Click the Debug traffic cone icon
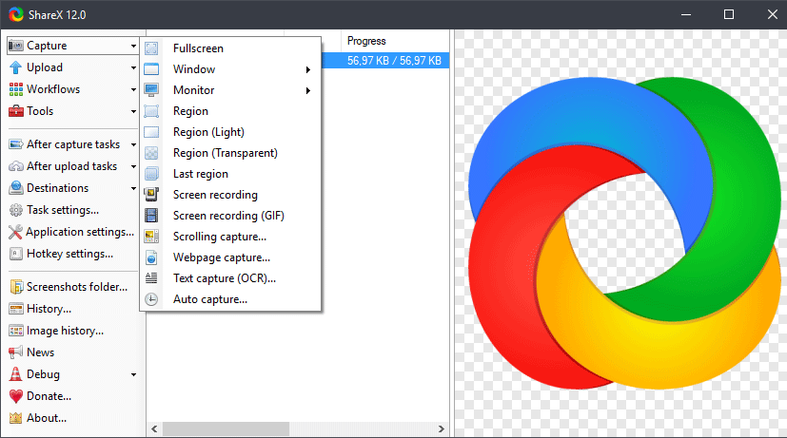Image resolution: width=787 pixels, height=438 pixels. pyautogui.click(x=16, y=374)
